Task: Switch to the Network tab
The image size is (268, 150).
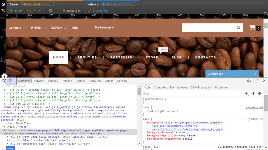Action: coord(39,81)
